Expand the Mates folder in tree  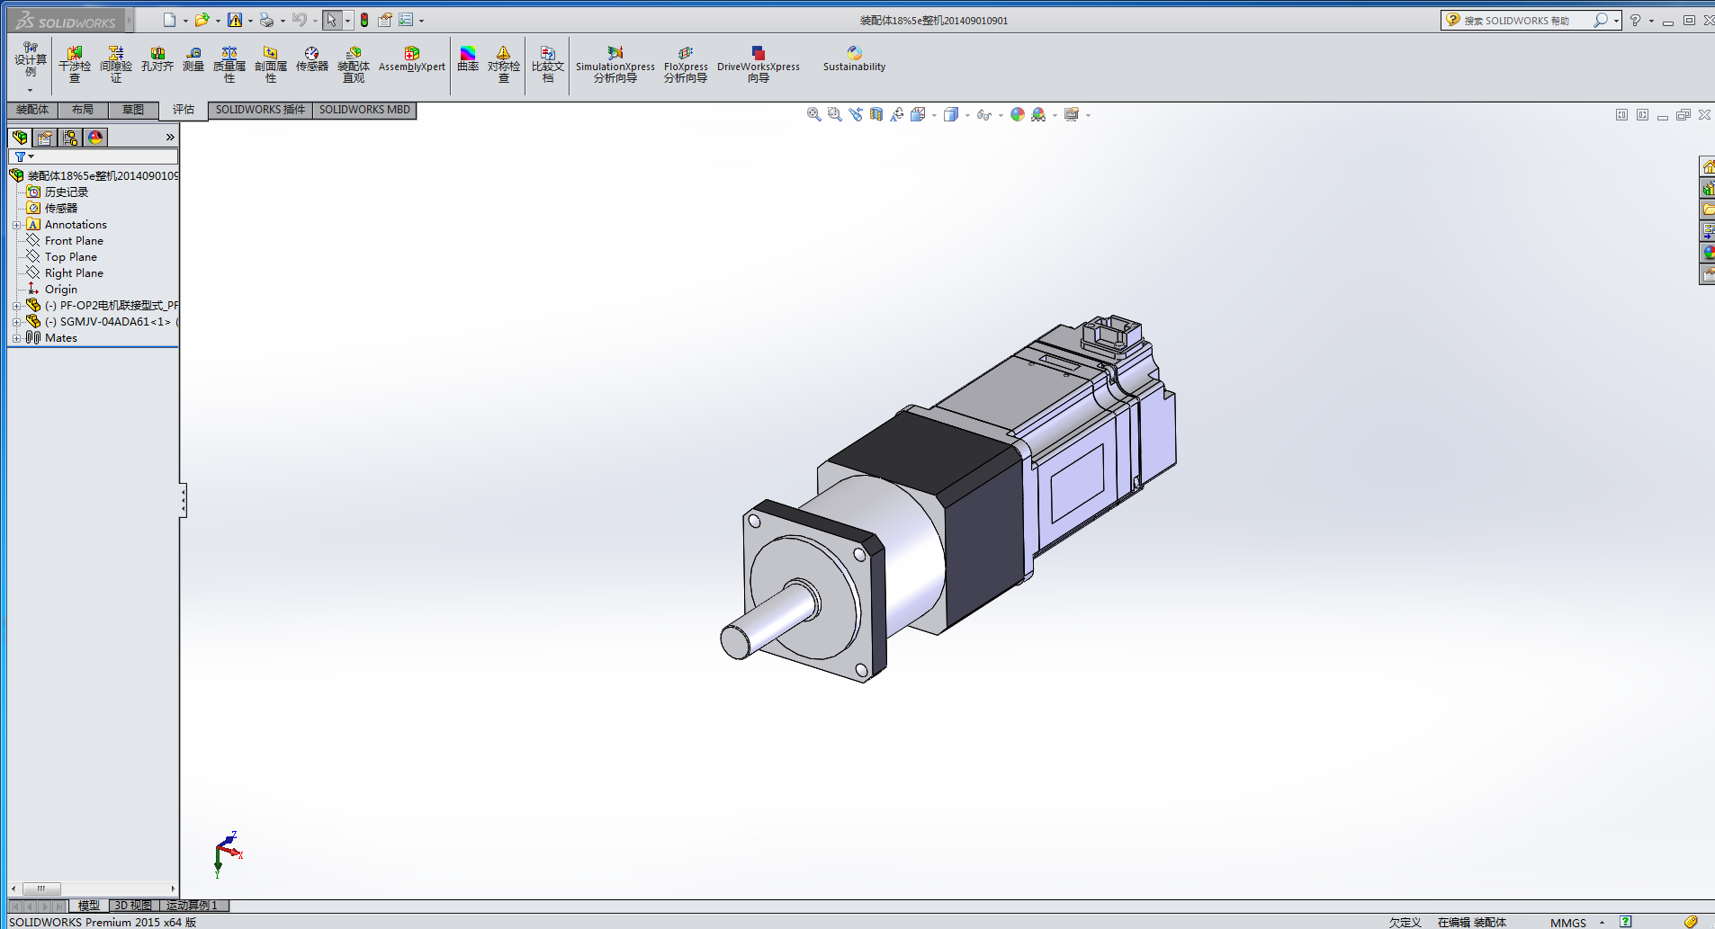coord(16,338)
